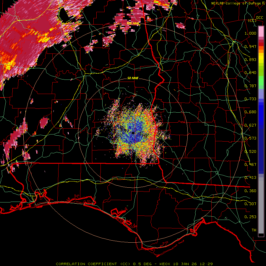The width and height of the screenshot is (266, 266).
Task: Click the 0.893 color scale value
Action: (x=250, y=59)
